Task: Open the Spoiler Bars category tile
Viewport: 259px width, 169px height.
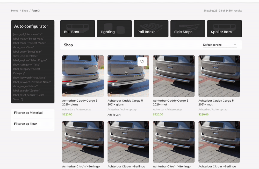Action: pyautogui.click(x=225, y=29)
